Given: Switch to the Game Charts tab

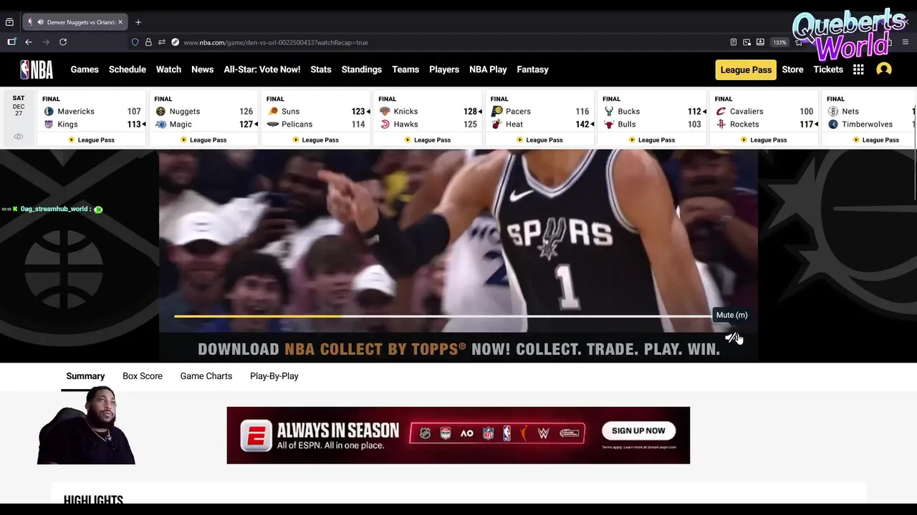Looking at the screenshot, I should [x=206, y=376].
